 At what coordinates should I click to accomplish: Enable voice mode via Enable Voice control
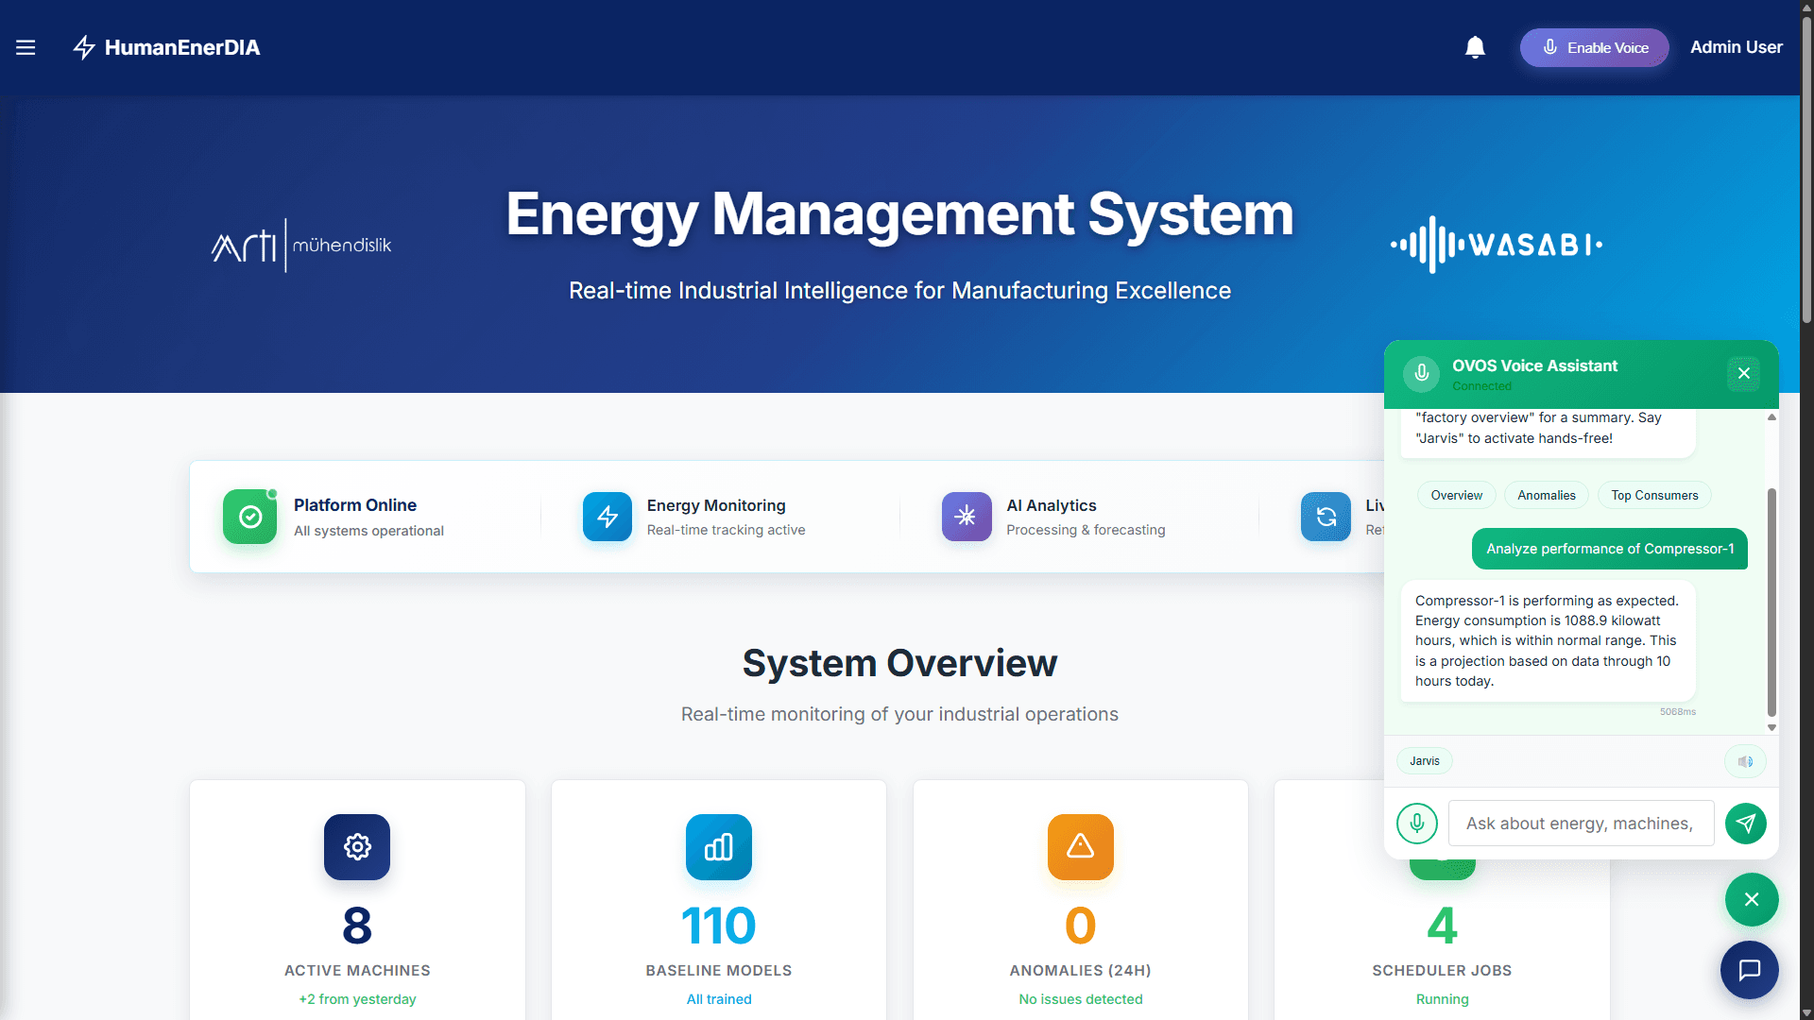coord(1594,47)
